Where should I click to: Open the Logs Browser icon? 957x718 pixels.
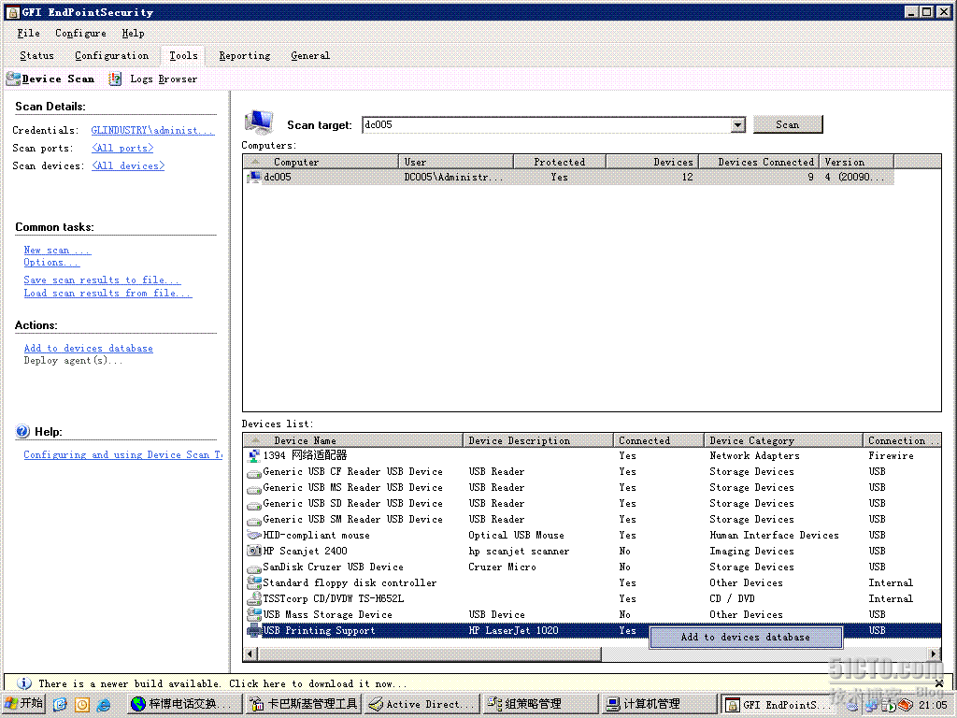coord(115,79)
